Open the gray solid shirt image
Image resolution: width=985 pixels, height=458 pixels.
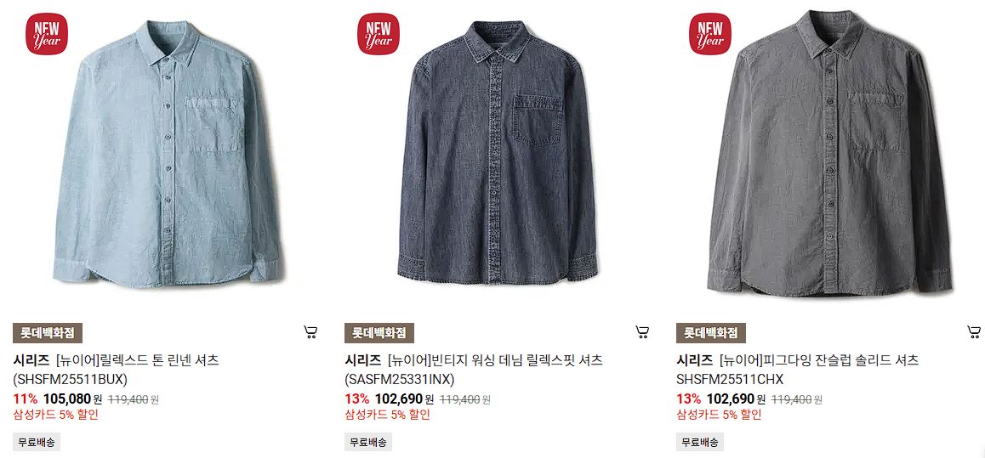829,154
